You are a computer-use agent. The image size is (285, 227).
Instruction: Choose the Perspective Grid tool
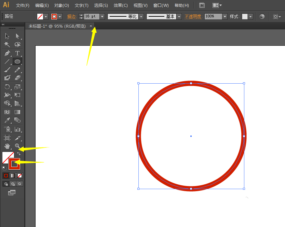click(x=17, y=103)
